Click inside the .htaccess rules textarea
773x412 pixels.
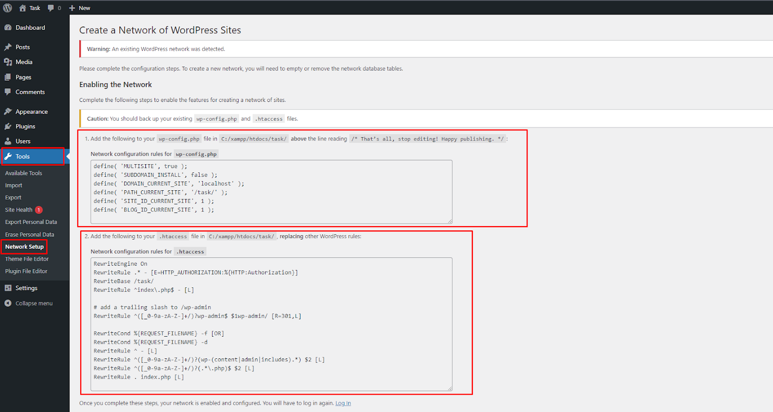click(272, 325)
